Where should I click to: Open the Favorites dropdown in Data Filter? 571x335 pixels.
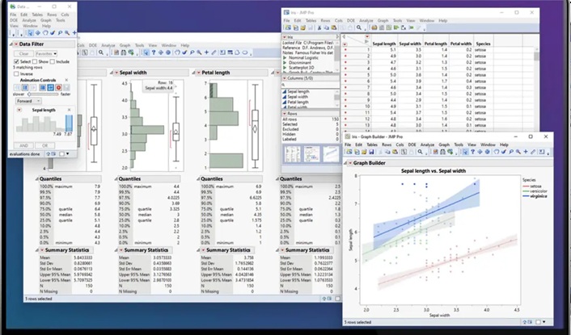45,53
